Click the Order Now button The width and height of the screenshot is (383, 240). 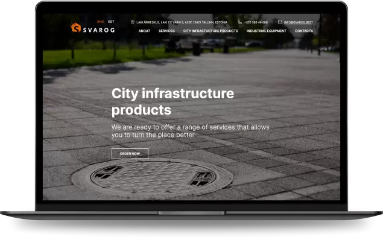point(130,154)
